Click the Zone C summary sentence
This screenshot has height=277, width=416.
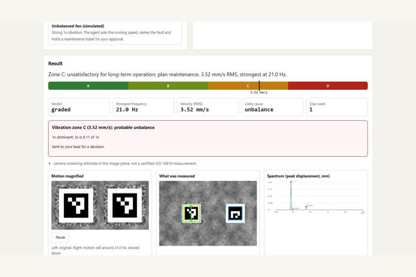coord(167,74)
